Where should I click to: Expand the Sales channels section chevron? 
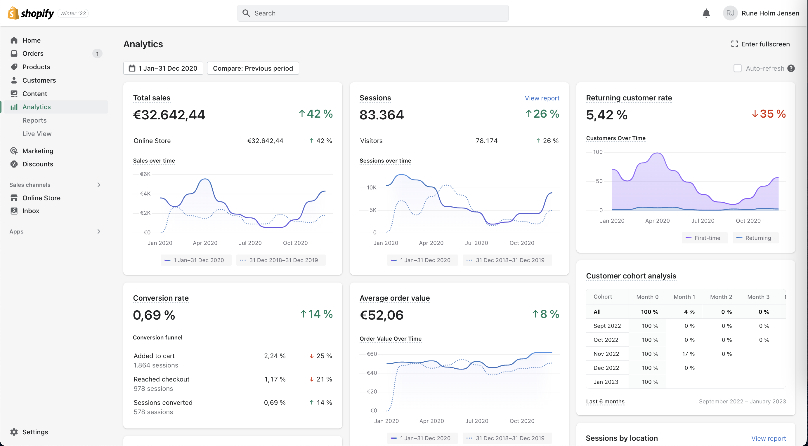tap(99, 184)
